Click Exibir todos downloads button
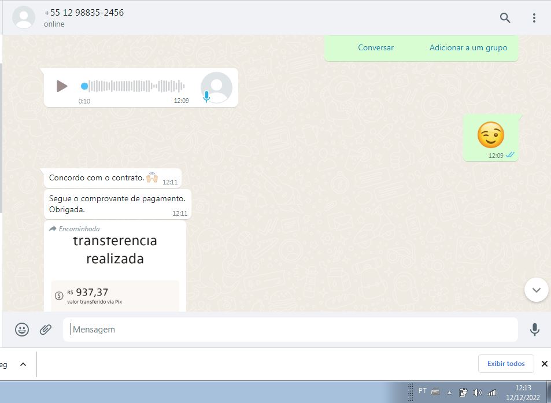Viewport: 551px width, 403px height. (x=506, y=364)
